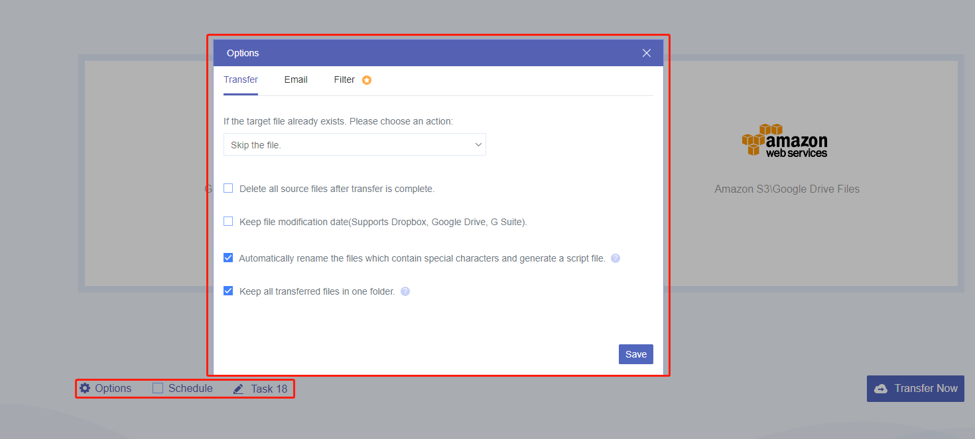Open the 'Skip the file.' dropdown
This screenshot has height=439, width=975.
pyautogui.click(x=355, y=145)
